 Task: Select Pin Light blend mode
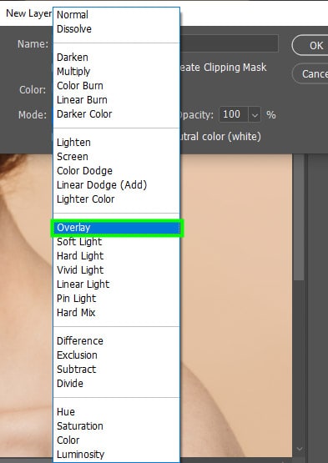(116, 298)
